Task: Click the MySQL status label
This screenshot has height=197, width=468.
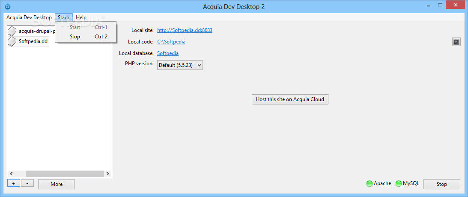Action: tap(411, 184)
